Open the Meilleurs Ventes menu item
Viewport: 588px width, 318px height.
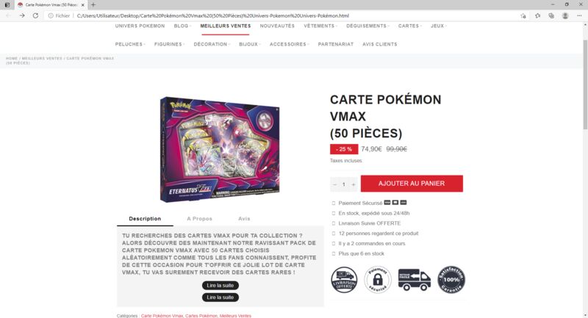(x=226, y=26)
